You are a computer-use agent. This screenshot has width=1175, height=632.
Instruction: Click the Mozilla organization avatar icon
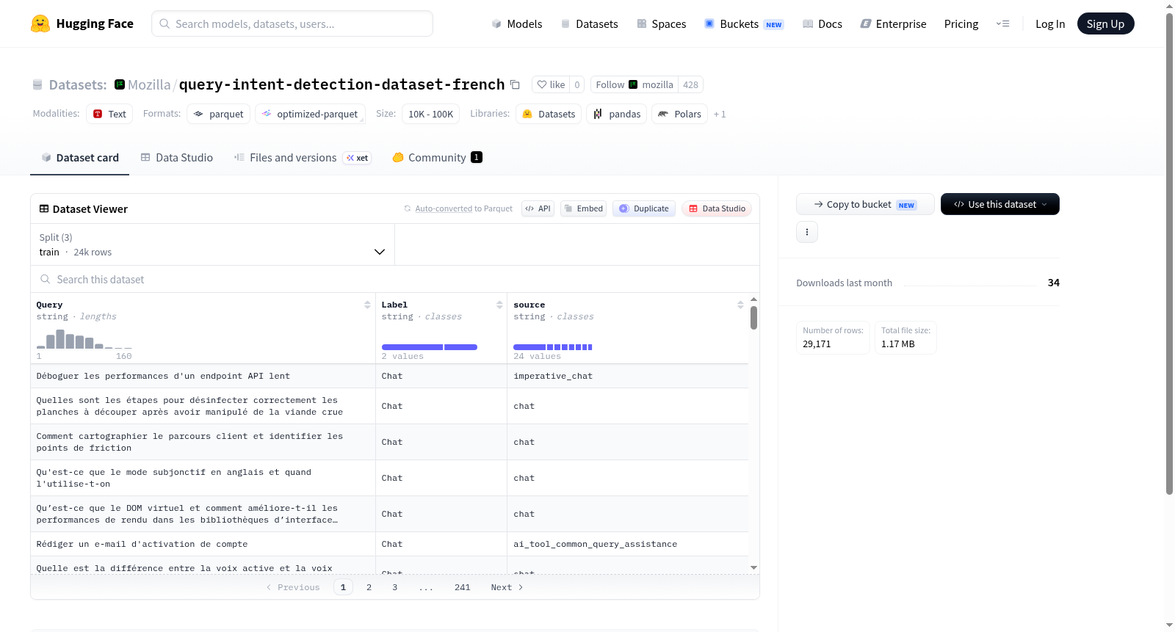pyautogui.click(x=120, y=84)
